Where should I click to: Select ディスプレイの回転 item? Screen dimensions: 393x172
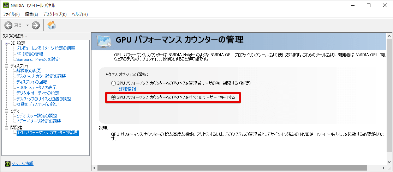[x=32, y=82]
